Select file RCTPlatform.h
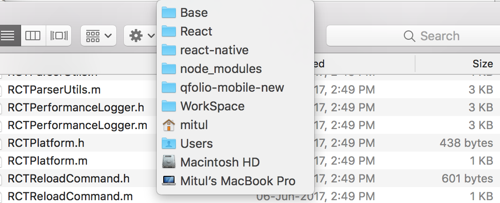This screenshot has height=203, width=500. tap(46, 143)
